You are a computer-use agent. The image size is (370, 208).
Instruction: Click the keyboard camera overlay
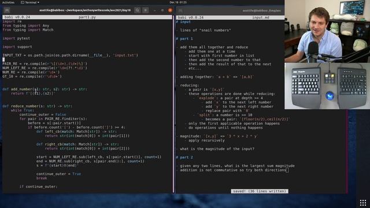pos(327,86)
